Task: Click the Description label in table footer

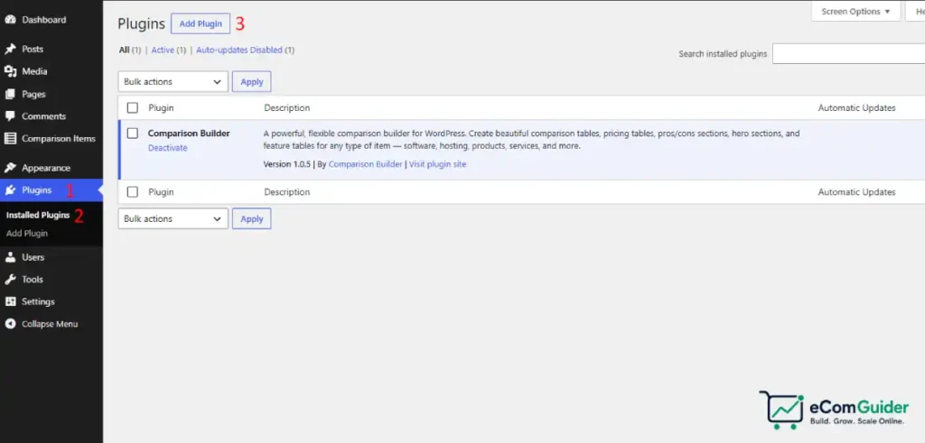Action: click(286, 192)
